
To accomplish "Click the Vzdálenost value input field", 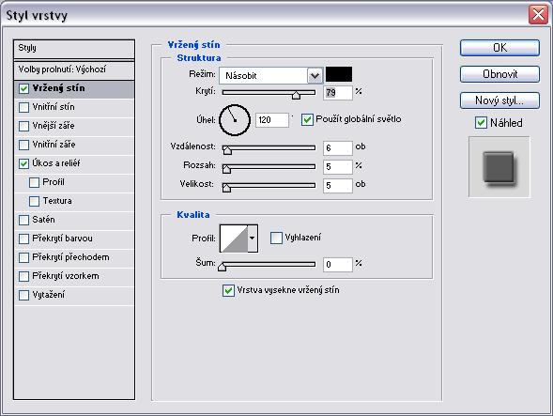I will [337, 148].
